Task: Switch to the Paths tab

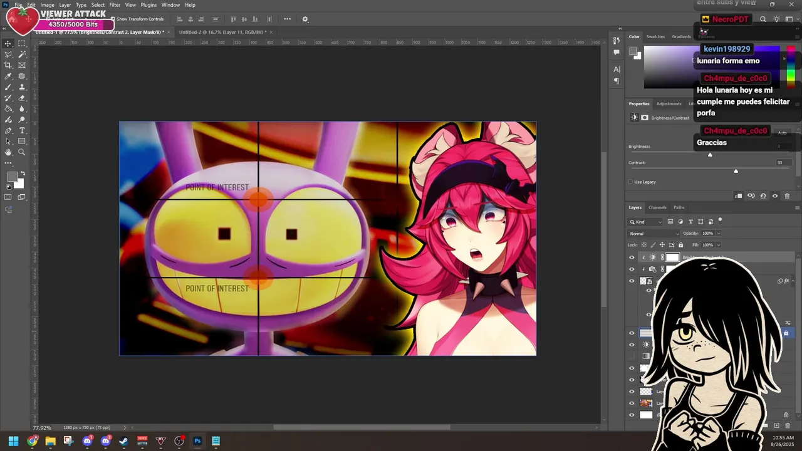Action: pyautogui.click(x=679, y=207)
